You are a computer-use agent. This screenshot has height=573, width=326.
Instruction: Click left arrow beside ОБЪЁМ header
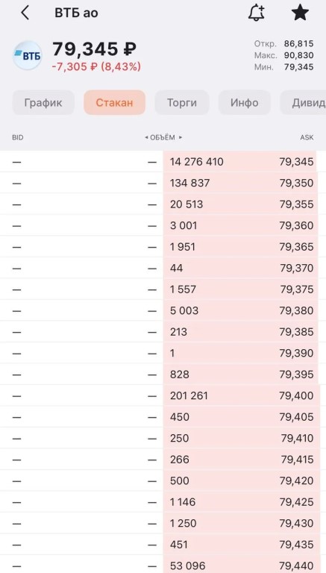coord(146,138)
